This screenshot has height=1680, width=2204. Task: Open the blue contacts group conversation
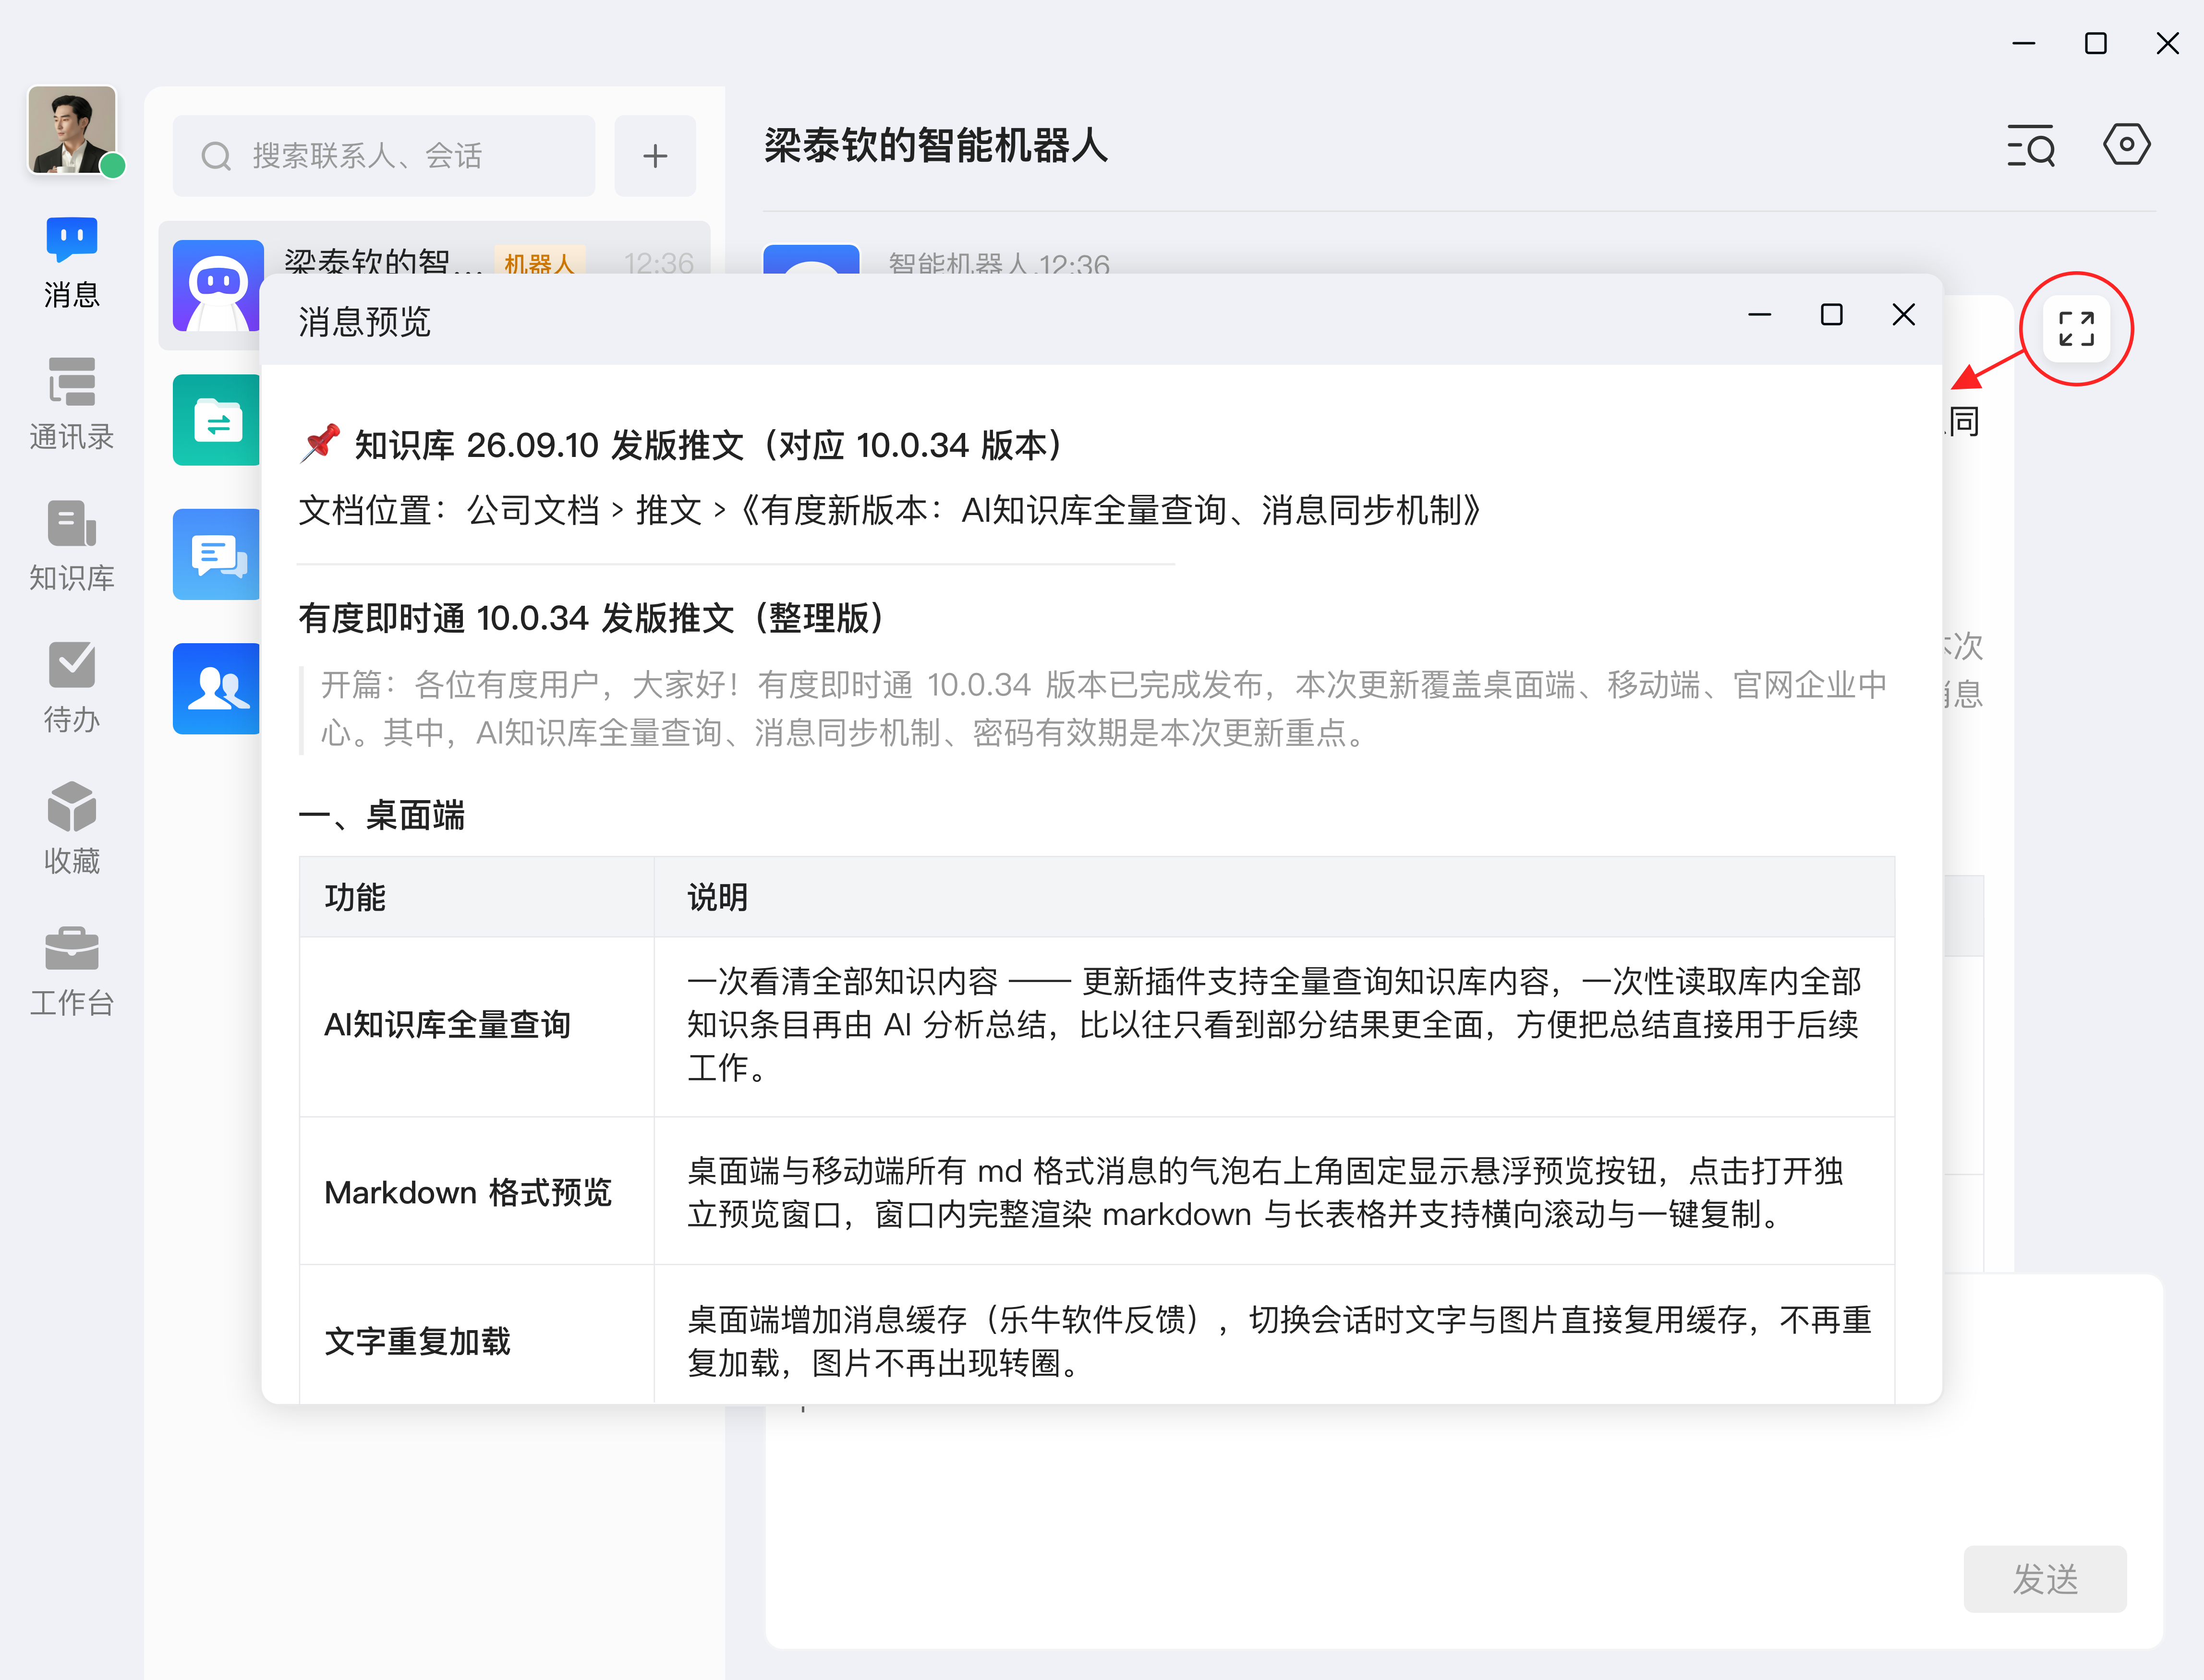point(217,689)
